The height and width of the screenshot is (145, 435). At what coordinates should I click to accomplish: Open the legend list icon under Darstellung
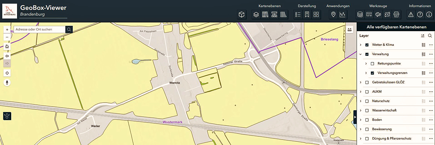[298, 14]
